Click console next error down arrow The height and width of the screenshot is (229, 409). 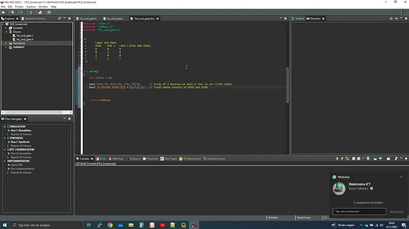point(337,159)
